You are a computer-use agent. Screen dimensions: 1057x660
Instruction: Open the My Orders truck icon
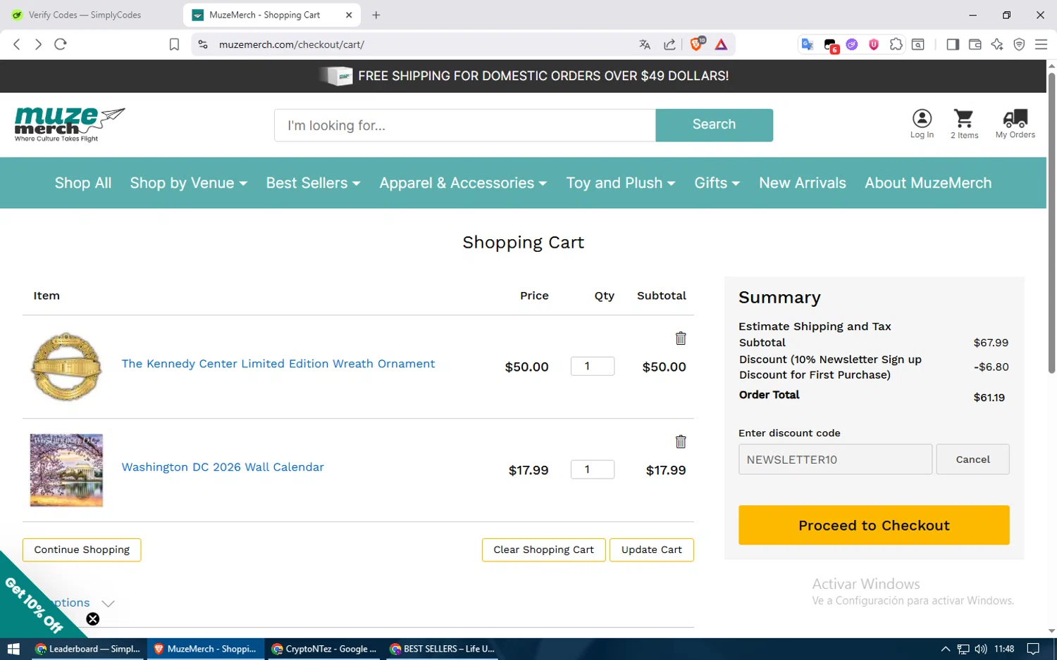click(x=1015, y=124)
